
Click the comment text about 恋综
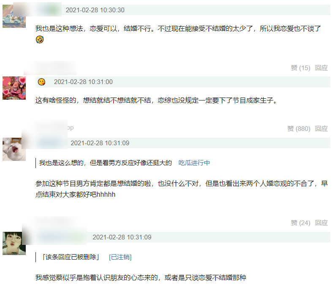point(156,100)
